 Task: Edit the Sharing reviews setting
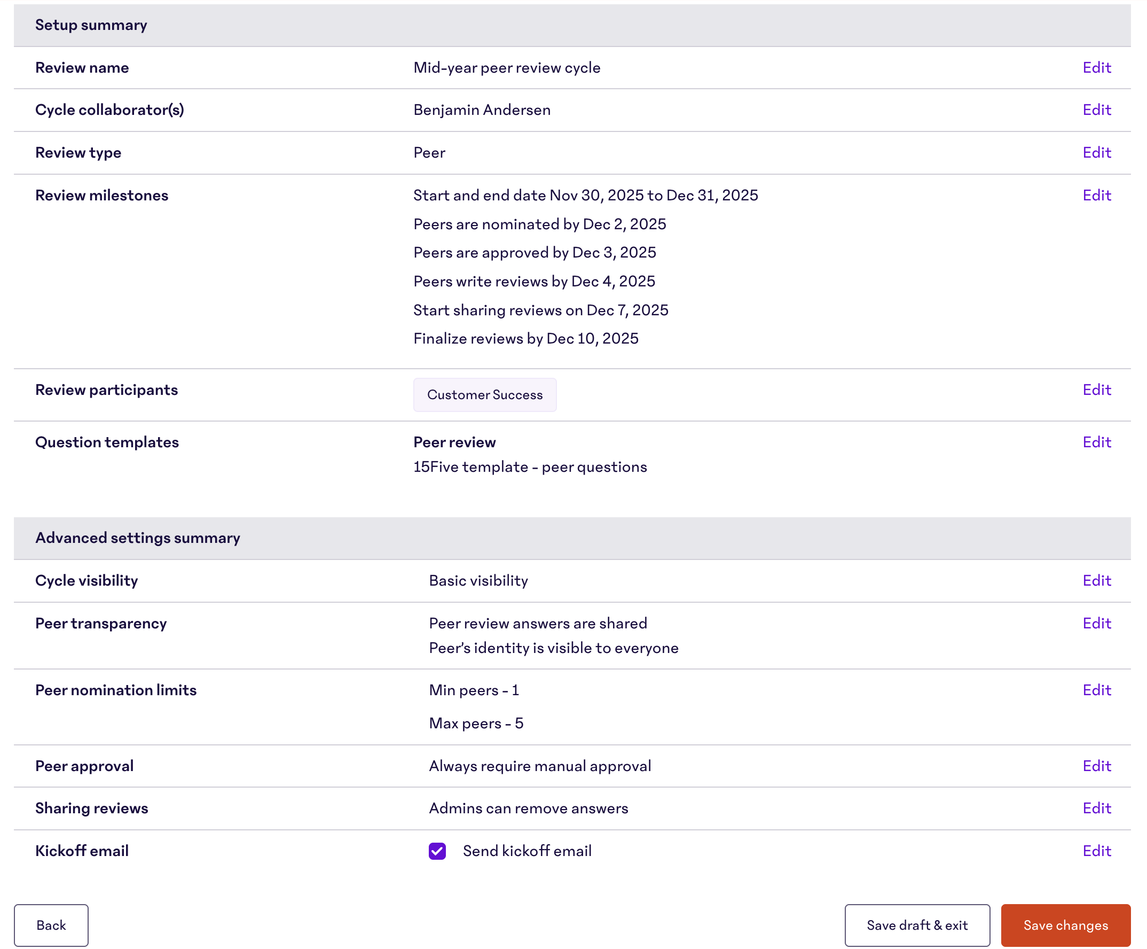[x=1096, y=808]
